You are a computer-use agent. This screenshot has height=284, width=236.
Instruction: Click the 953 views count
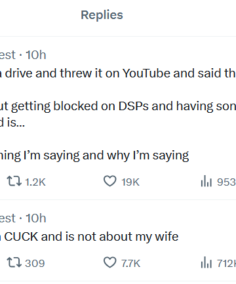226,182
